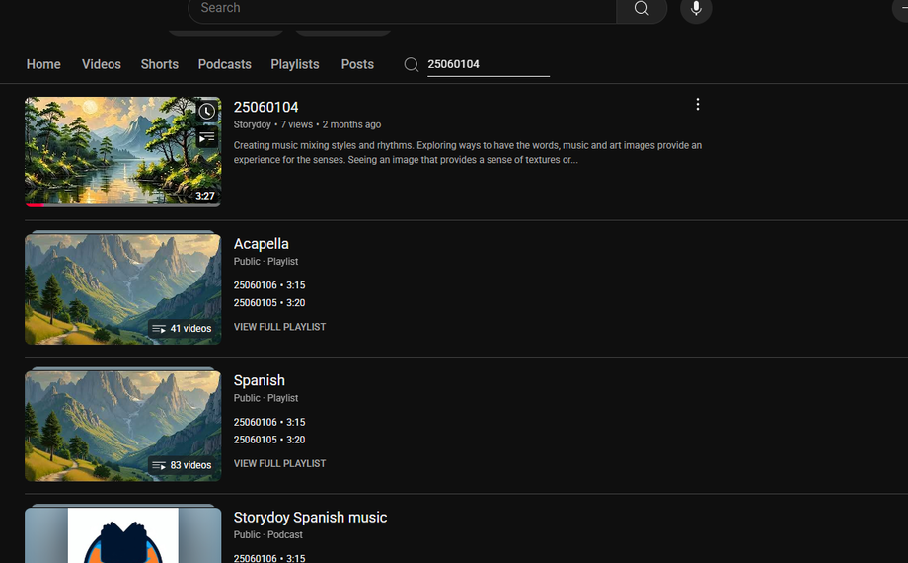Click the top search magnifier button
Viewport: 908px width, 563px height.
click(x=642, y=9)
